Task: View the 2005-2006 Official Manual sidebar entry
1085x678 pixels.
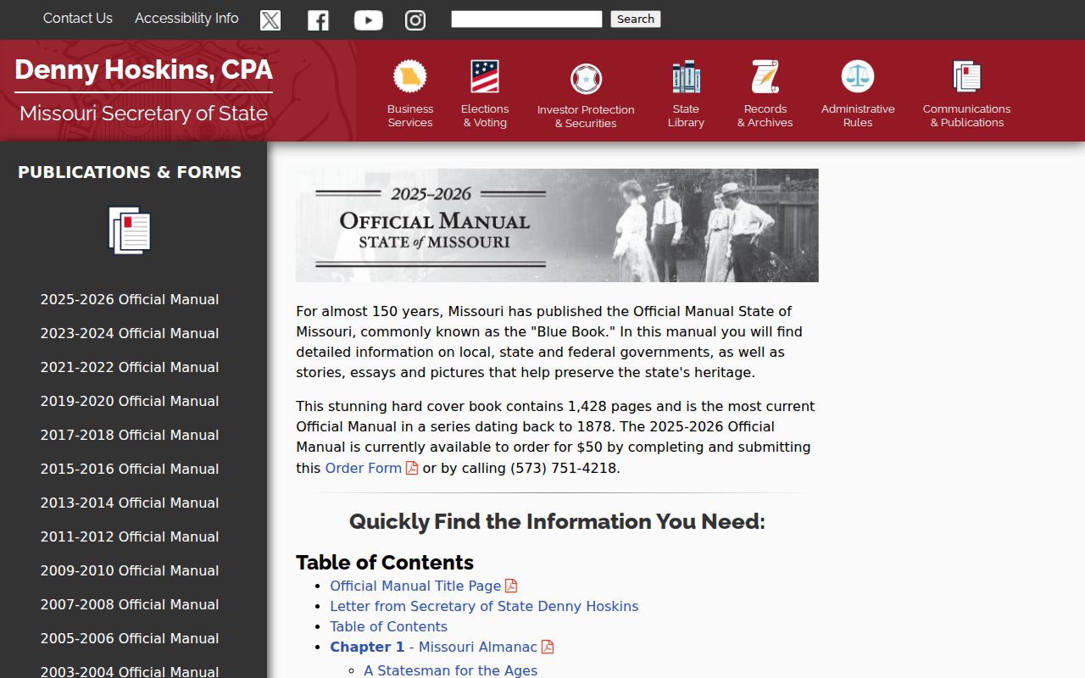Action: pyautogui.click(x=130, y=638)
